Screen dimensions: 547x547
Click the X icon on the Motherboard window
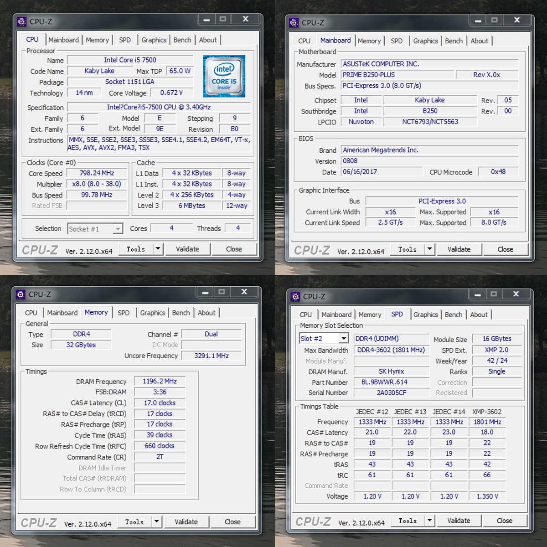point(516,20)
